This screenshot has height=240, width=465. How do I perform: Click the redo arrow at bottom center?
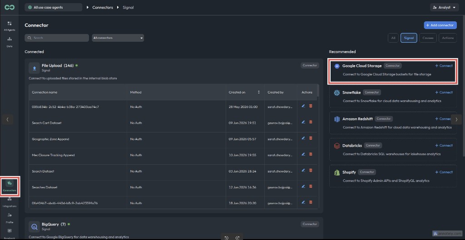[x=237, y=238]
